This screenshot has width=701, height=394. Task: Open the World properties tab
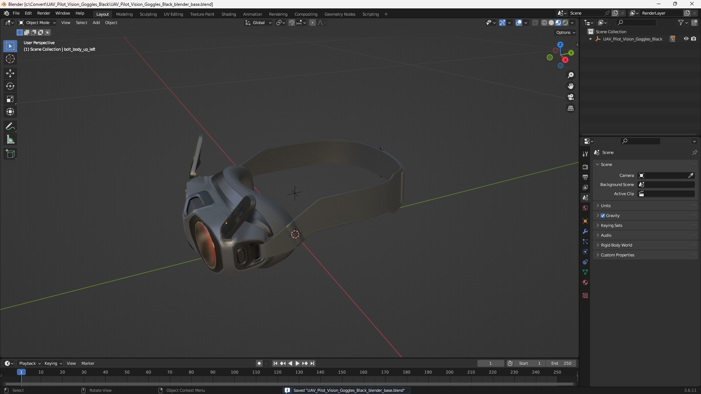[585, 208]
